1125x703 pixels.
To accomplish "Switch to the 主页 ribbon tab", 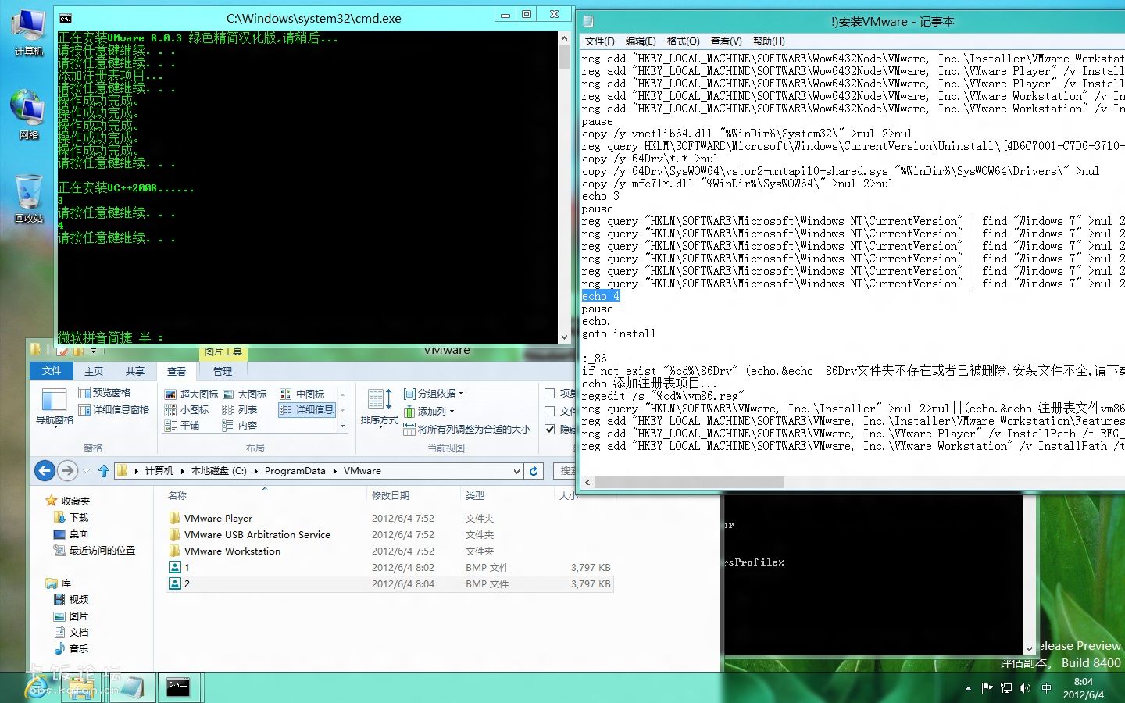I will tap(94, 371).
